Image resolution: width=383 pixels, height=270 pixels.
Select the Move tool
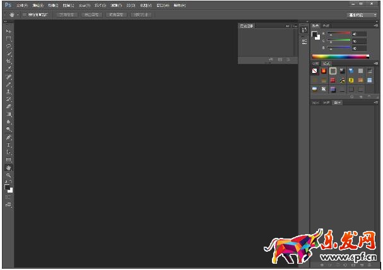point(9,31)
